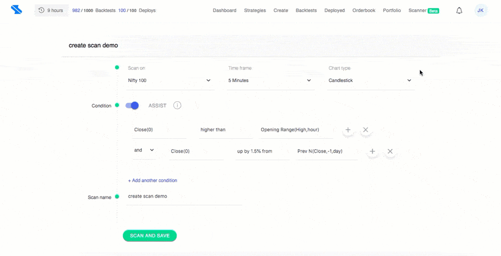
Task: Go to Dashboard in top navigation
Action: [225, 10]
